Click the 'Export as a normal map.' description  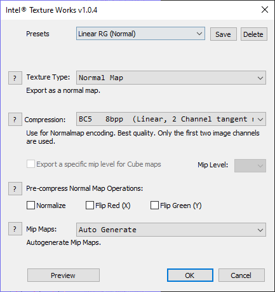tap(63, 91)
